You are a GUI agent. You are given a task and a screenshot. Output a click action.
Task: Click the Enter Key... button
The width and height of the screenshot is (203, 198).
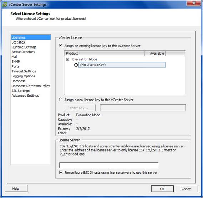pyautogui.click(x=80, y=108)
